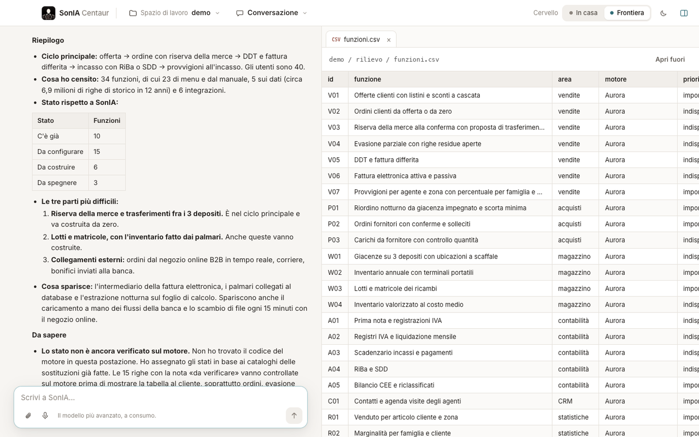Toggle the side panel layout icon

tap(684, 13)
